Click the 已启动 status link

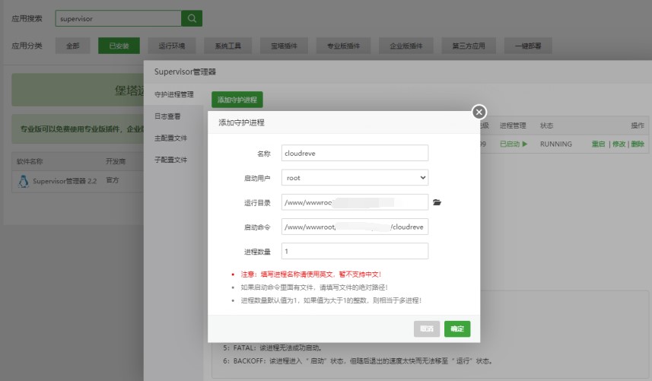(510, 144)
